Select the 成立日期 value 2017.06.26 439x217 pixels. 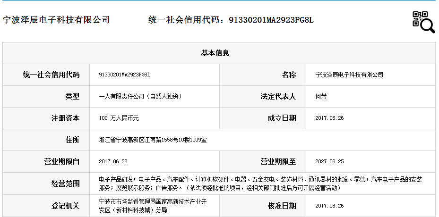pyautogui.click(x=329, y=118)
